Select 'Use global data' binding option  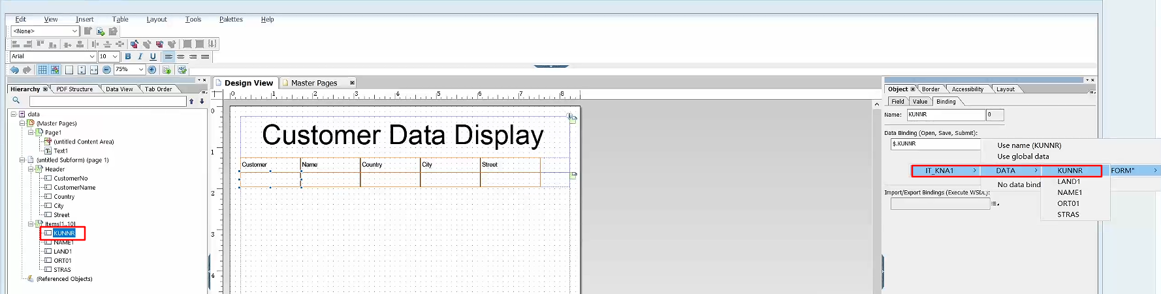point(1023,156)
